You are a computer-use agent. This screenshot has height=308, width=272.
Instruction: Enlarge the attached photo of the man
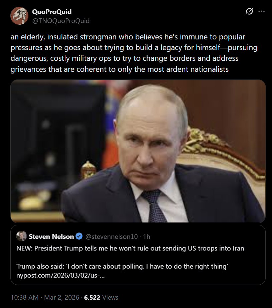(x=138, y=151)
